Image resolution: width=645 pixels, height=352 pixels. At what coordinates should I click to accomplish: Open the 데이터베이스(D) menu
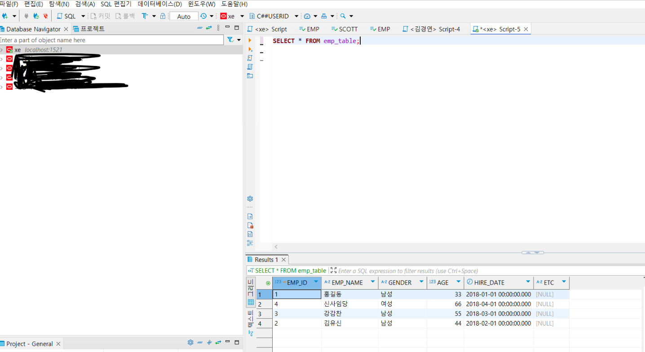coord(160,4)
